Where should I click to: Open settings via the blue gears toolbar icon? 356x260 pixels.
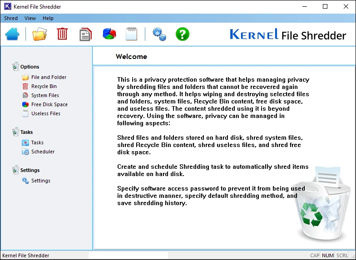point(159,34)
